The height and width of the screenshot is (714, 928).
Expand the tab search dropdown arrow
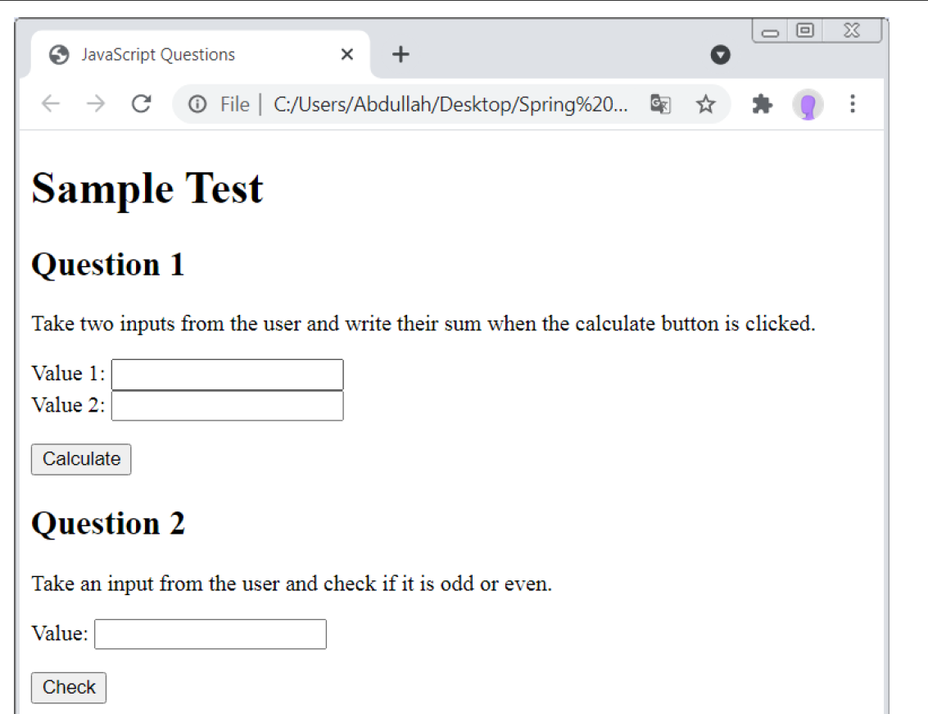[720, 54]
